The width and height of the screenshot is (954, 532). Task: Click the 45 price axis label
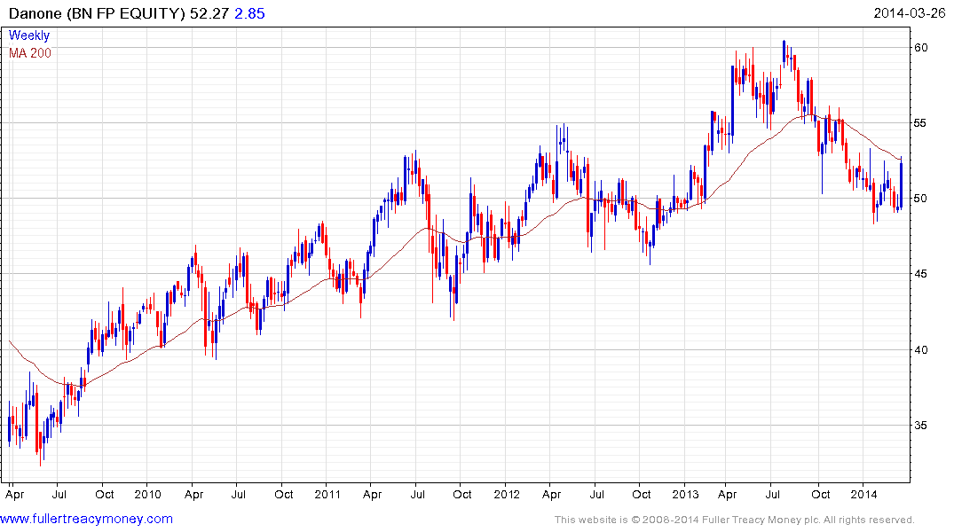point(920,274)
